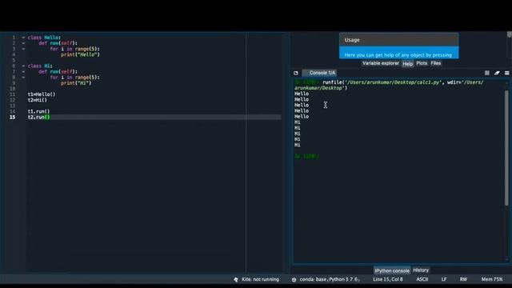Click Line 15, Col 8 indicator
Image resolution: width=512 pixels, height=288 pixels.
pyautogui.click(x=387, y=279)
